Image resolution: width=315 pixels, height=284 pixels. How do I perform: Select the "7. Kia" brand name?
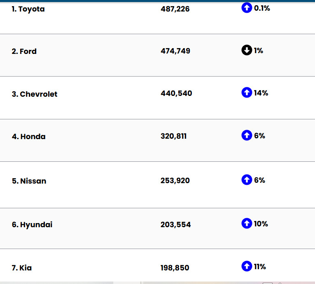pyautogui.click(x=22, y=268)
